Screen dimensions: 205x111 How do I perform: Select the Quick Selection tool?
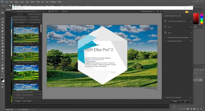tap(3, 22)
